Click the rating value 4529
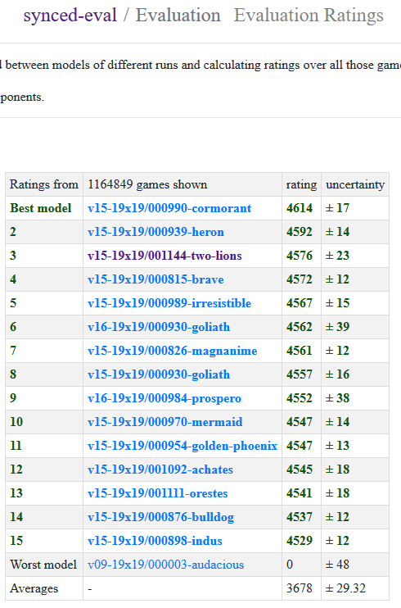401x608 pixels. click(300, 541)
